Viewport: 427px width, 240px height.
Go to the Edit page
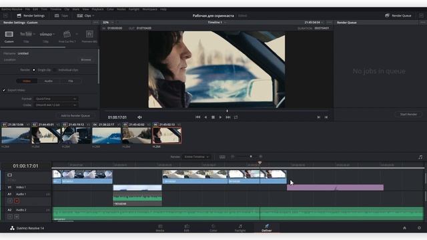pyautogui.click(x=187, y=228)
